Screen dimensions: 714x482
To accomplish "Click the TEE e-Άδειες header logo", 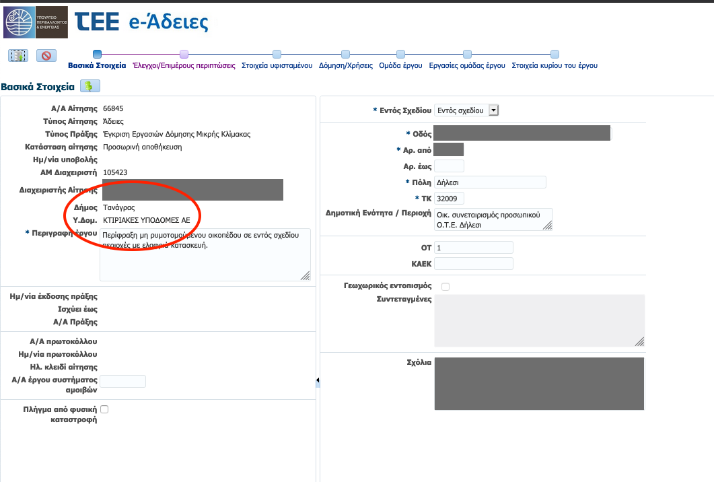I will point(142,22).
